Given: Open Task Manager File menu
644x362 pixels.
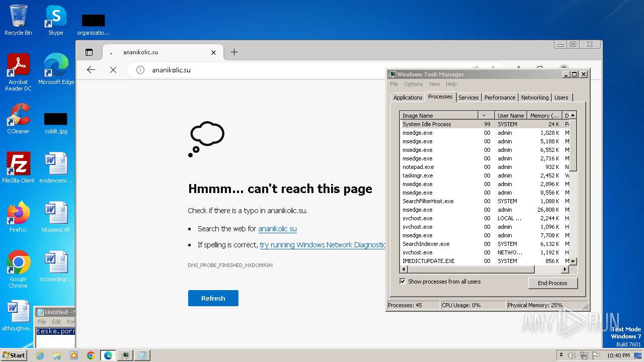Looking at the screenshot, I should click(394, 84).
